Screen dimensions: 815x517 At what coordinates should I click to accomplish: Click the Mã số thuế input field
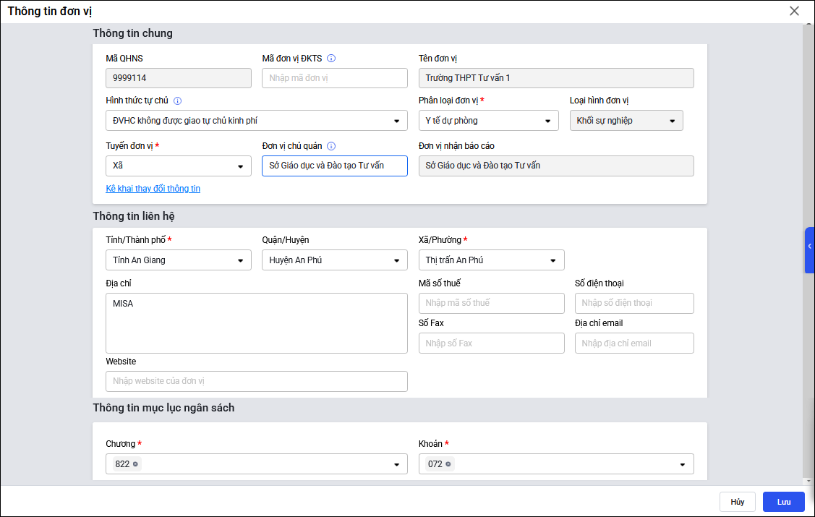click(x=491, y=303)
